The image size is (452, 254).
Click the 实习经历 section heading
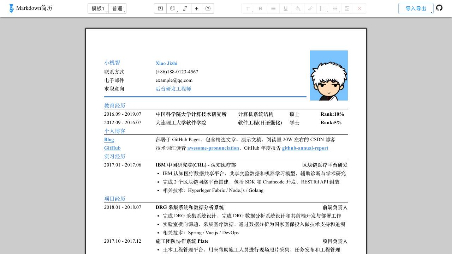pos(115,157)
